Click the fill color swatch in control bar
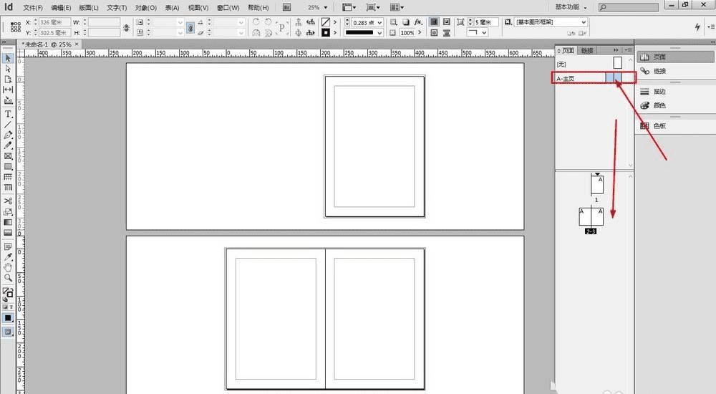 pos(325,22)
